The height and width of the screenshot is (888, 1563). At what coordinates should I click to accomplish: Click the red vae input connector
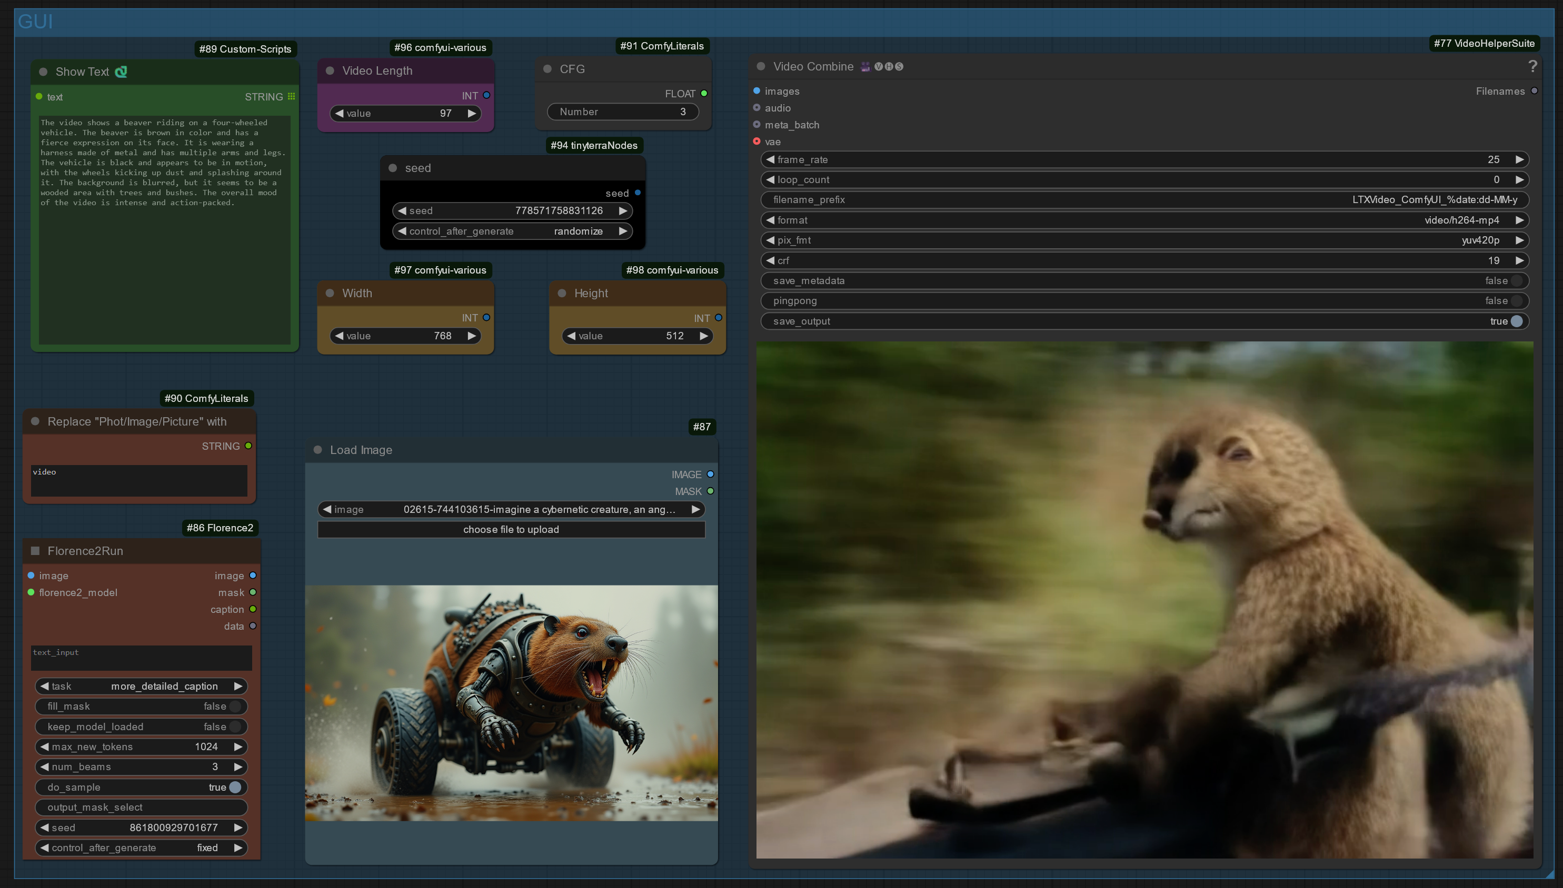(757, 142)
